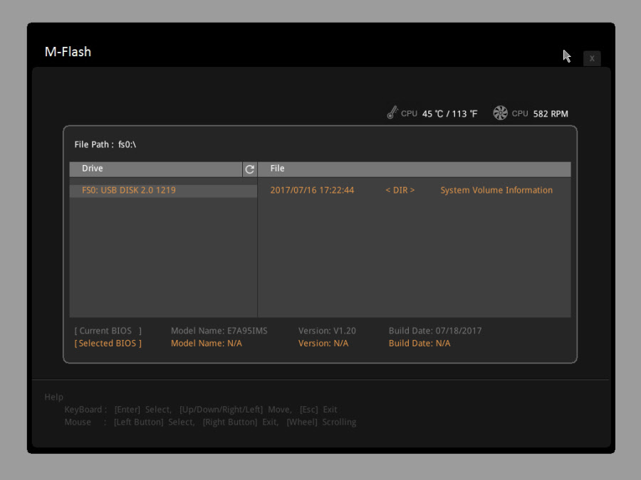Screen dimensions: 641x480
Task: Click the [Selected BIOS ] label
Action: pos(108,343)
